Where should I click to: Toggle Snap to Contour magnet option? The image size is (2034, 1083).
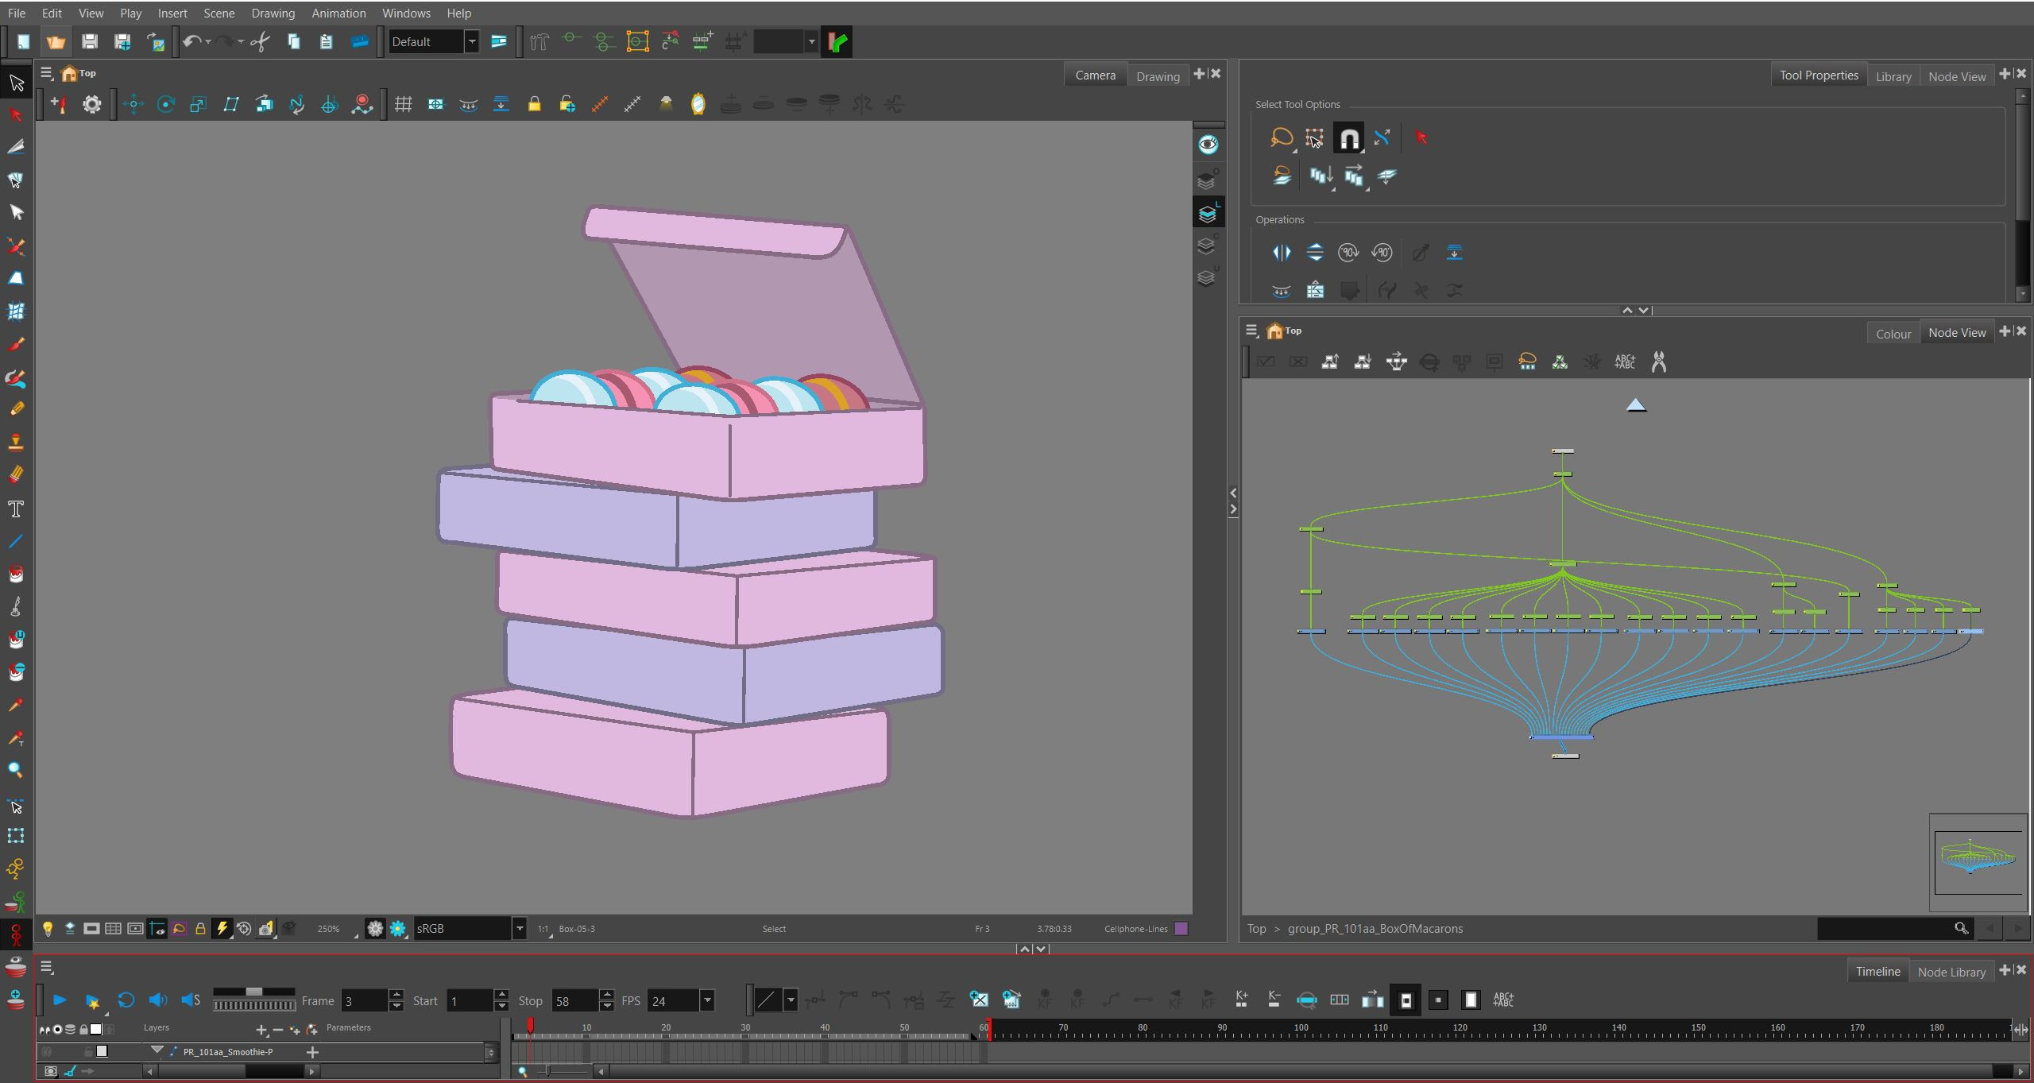1349,138
